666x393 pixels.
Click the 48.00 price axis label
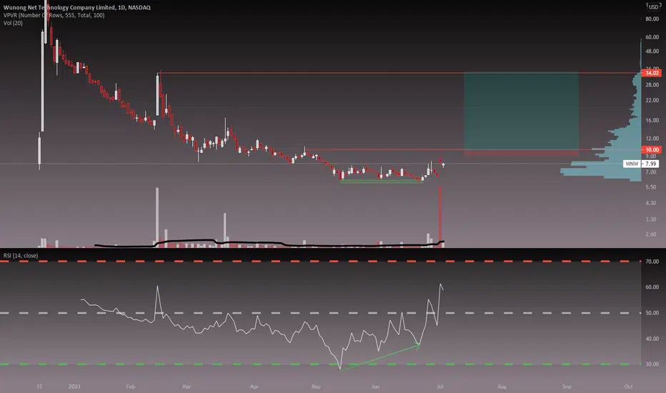coord(652,51)
